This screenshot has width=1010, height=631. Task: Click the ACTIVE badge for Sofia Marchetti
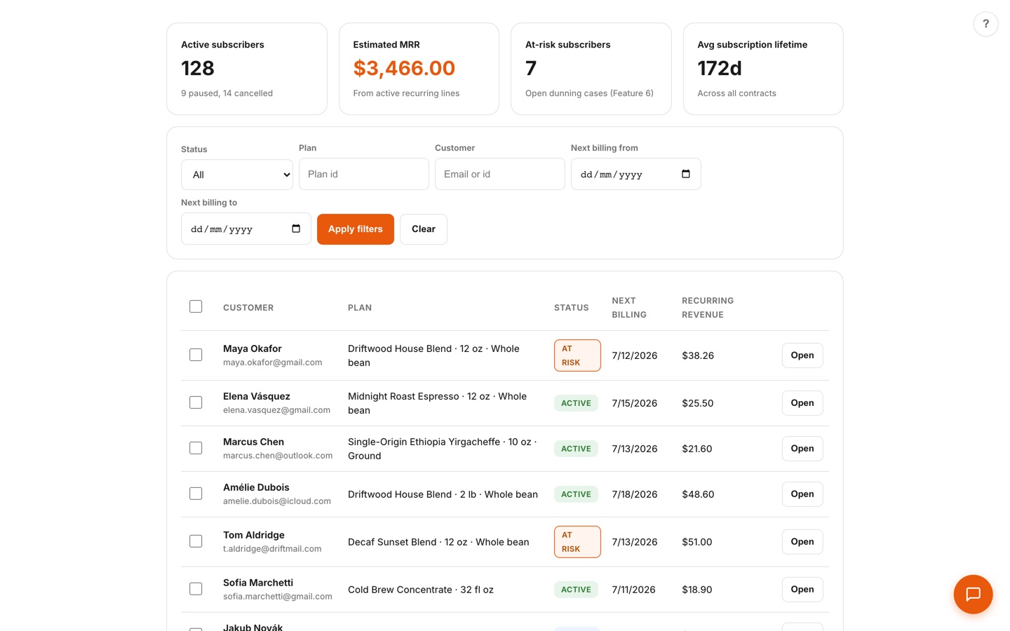576,590
